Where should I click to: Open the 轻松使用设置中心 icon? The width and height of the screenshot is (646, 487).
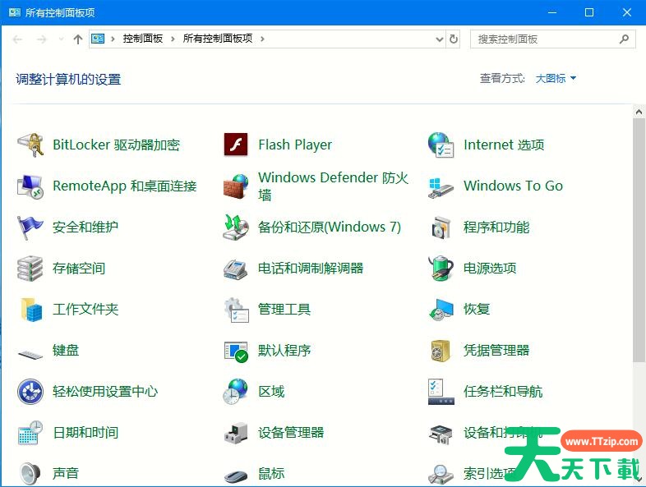(x=30, y=392)
